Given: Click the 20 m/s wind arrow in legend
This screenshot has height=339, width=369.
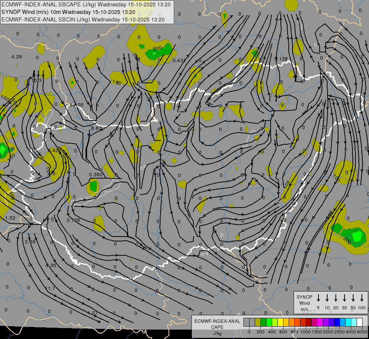Looking at the screenshot, I should click(x=335, y=298).
